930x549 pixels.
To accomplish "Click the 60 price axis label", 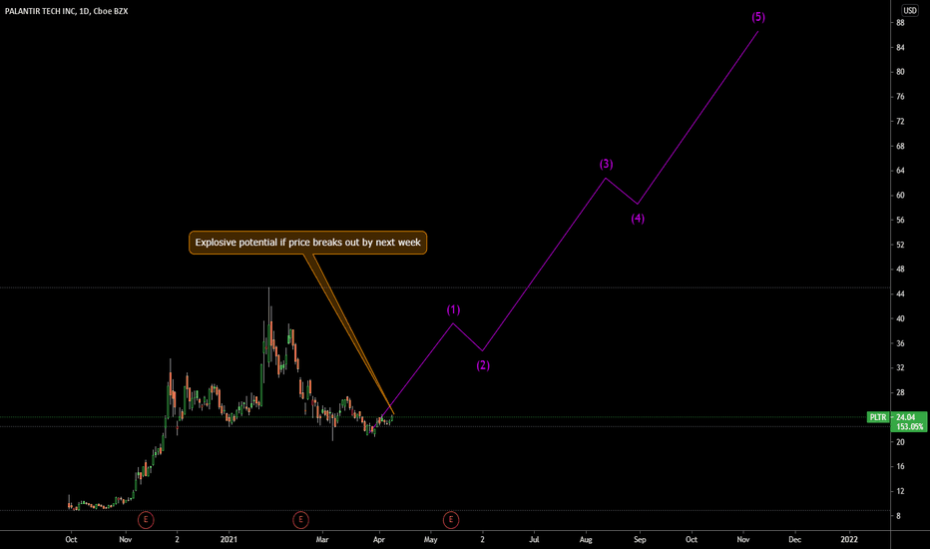I will click(x=900, y=196).
